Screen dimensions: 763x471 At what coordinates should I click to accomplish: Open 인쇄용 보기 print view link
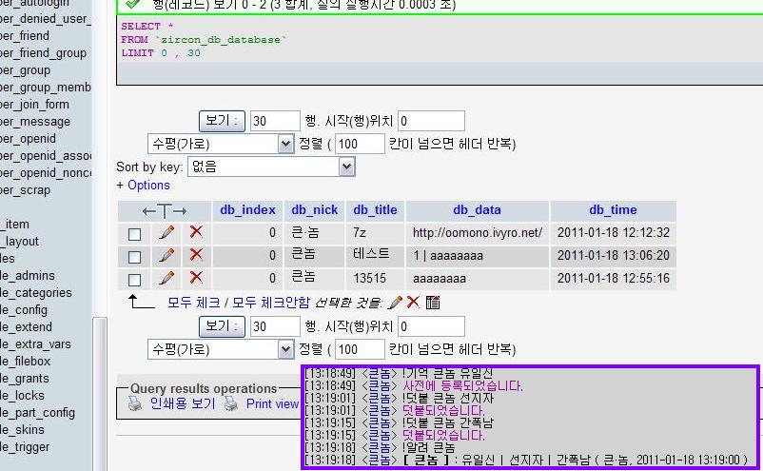click(x=183, y=403)
